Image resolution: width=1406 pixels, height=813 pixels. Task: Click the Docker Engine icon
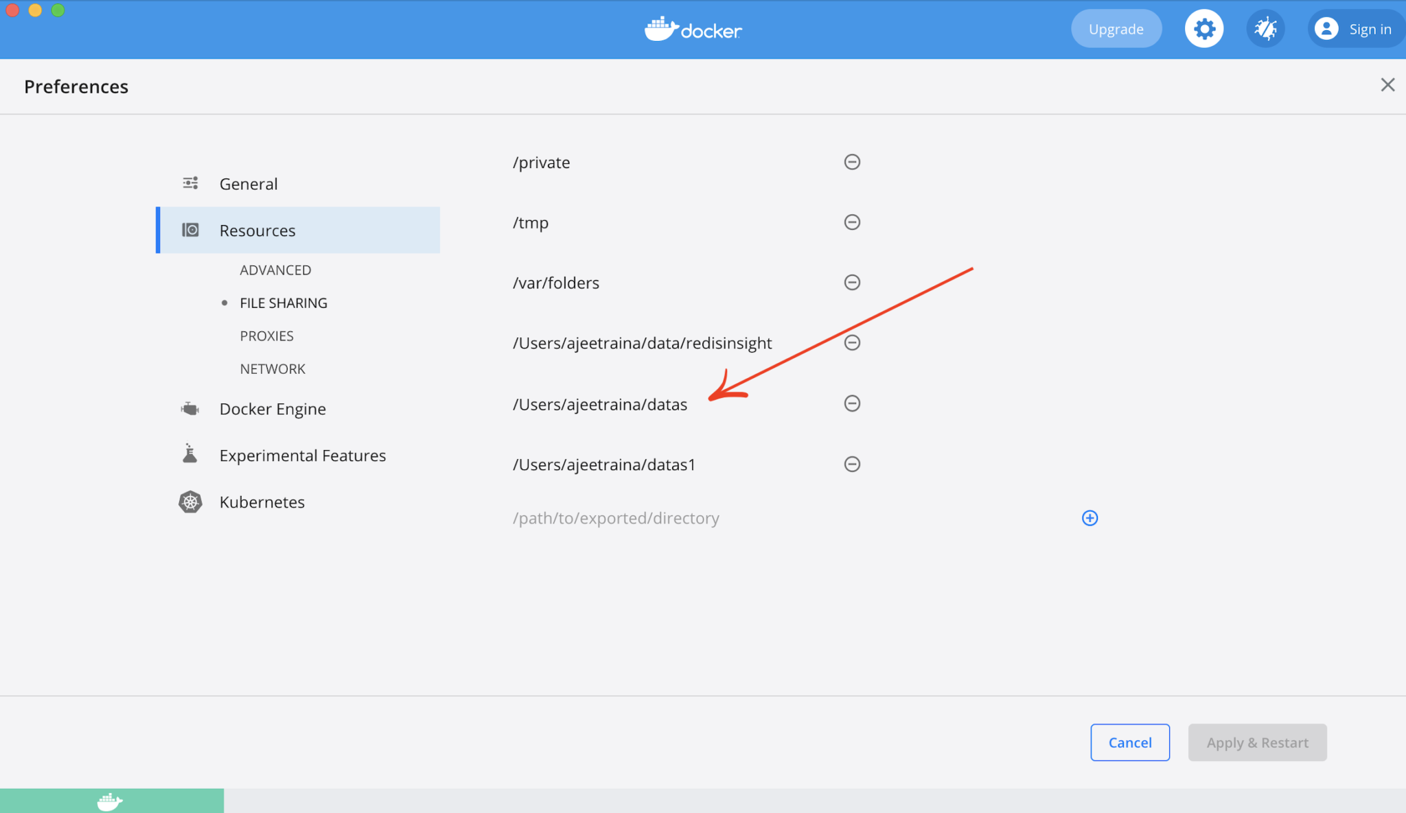(x=189, y=408)
